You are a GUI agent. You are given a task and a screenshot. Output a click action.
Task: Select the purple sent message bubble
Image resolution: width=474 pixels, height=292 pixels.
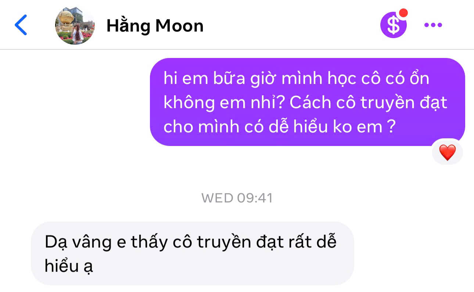click(308, 102)
